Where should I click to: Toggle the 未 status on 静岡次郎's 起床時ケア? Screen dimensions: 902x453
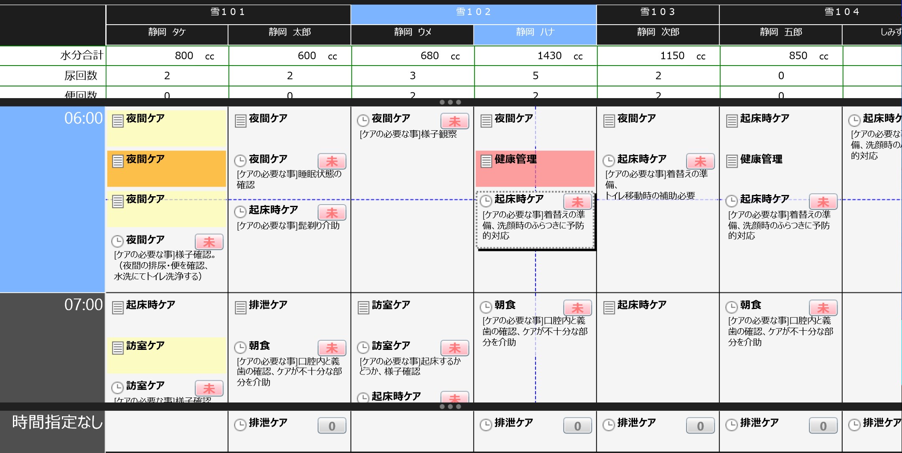[700, 161]
